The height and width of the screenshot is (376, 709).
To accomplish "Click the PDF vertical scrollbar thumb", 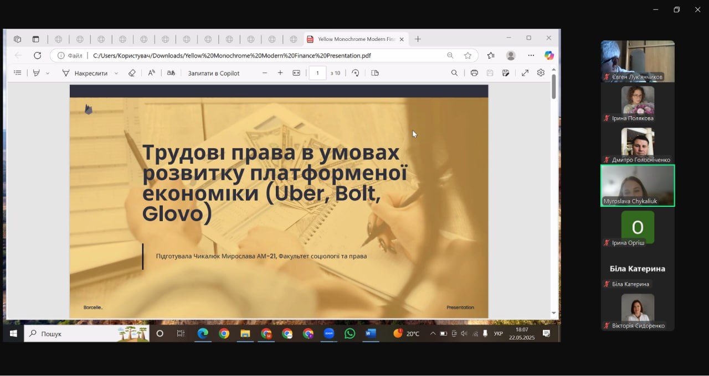I will 553,86.
